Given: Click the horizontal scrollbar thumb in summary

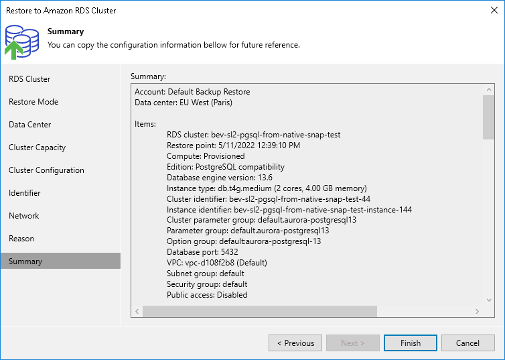Looking at the screenshot, I should (260, 312).
